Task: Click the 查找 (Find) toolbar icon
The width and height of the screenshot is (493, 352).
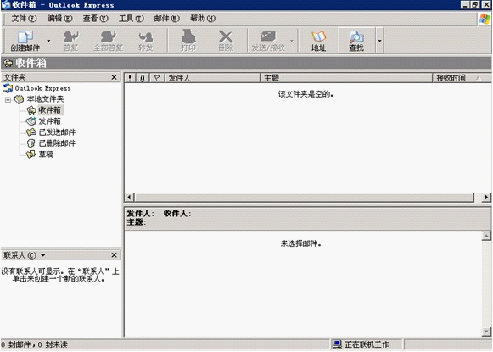Action: pos(356,40)
